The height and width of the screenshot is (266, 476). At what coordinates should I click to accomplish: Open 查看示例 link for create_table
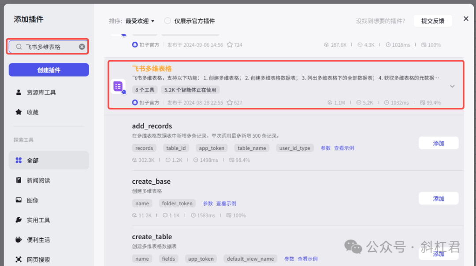308,259
